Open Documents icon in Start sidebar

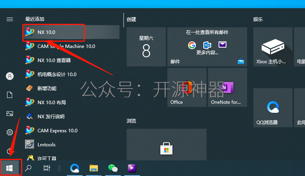click(10, 95)
